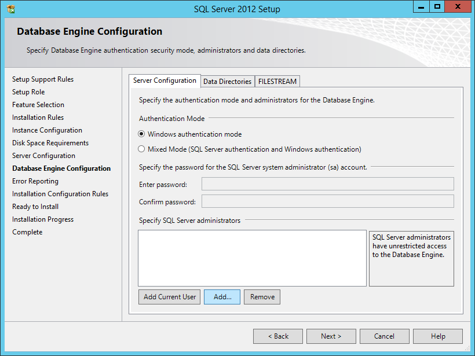Switch to the Server Configuration tab
The width and height of the screenshot is (475, 356).
[165, 80]
